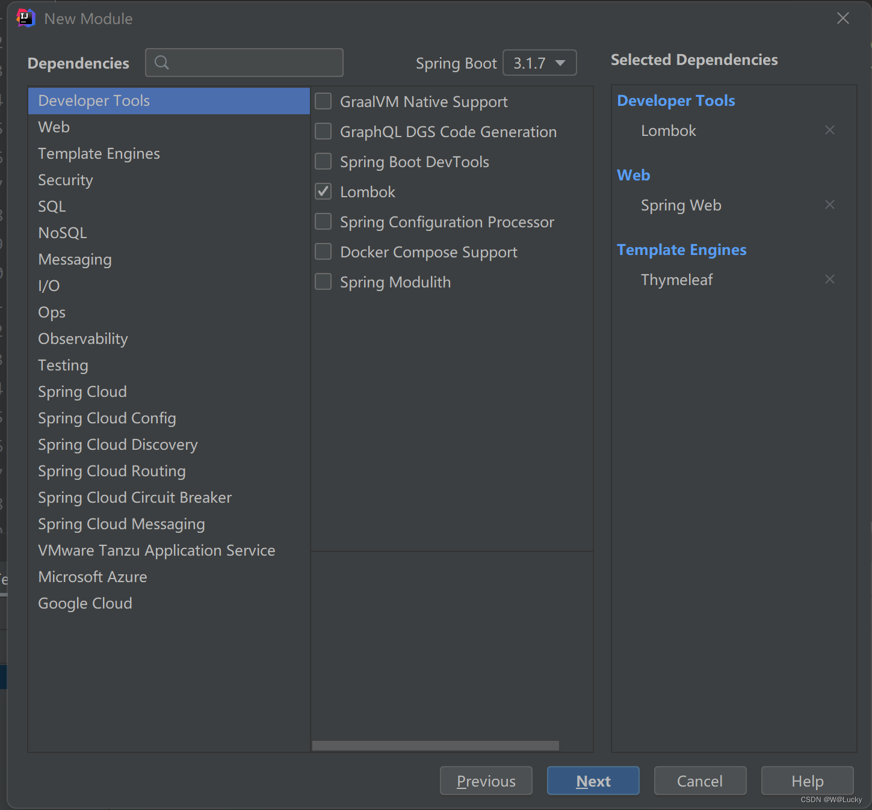Open Spring Cloud Messaging category
The image size is (872, 810).
pyautogui.click(x=169, y=524)
